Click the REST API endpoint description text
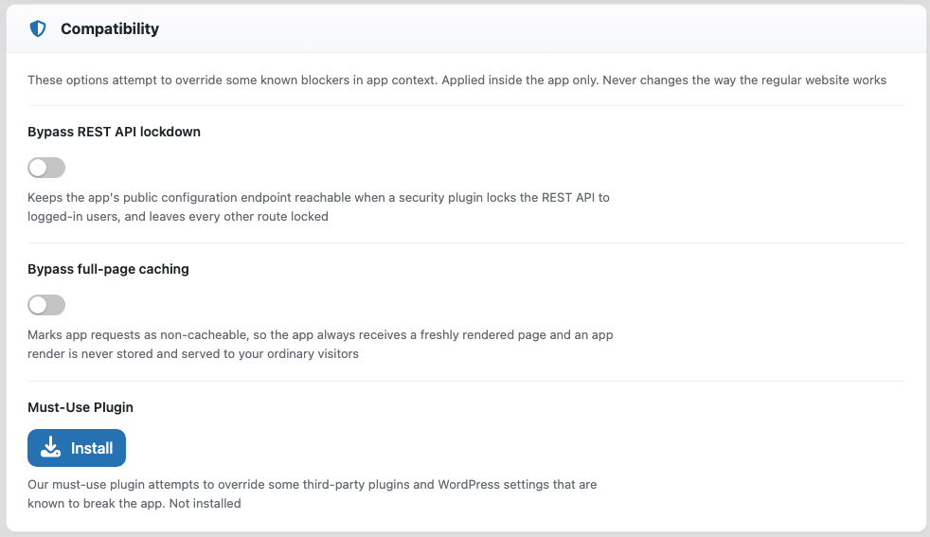 318,207
